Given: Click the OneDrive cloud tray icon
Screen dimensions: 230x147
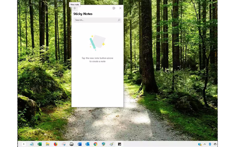Looking at the screenshot, I should tap(215, 144).
